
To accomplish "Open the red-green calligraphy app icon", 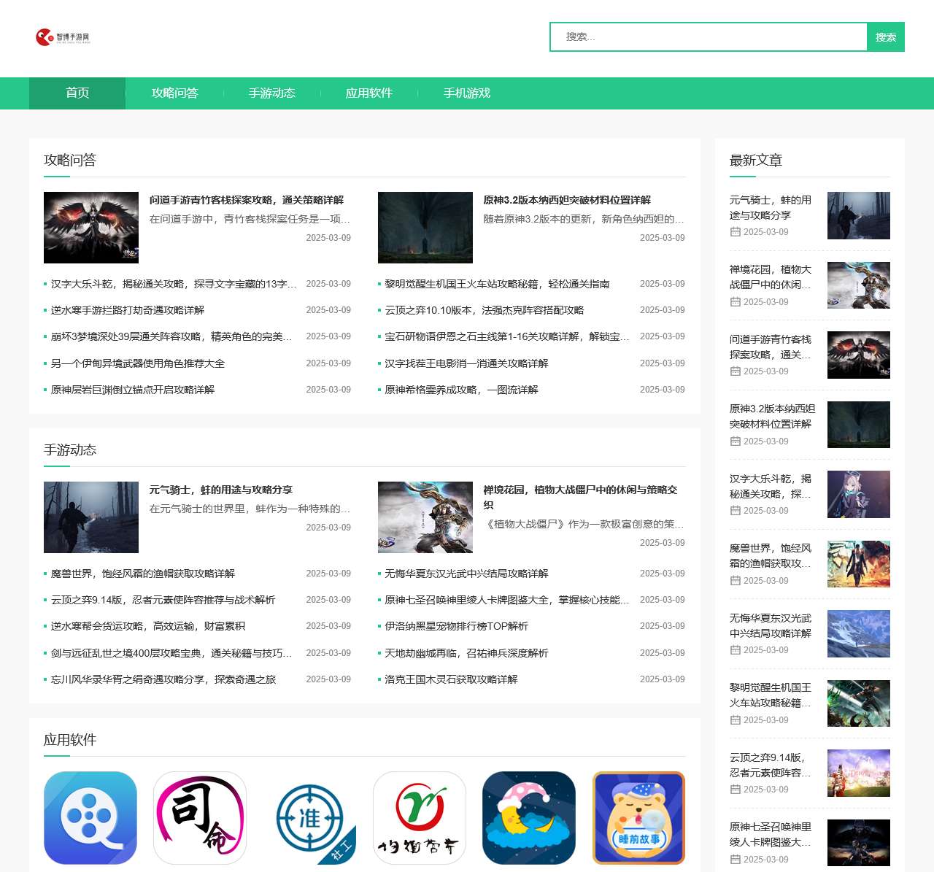I will click(420, 818).
